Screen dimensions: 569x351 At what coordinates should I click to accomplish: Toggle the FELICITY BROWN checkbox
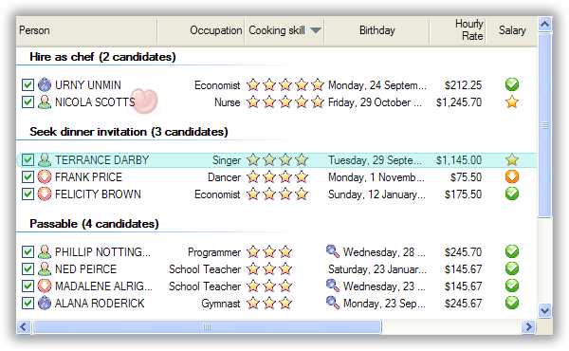[28, 194]
